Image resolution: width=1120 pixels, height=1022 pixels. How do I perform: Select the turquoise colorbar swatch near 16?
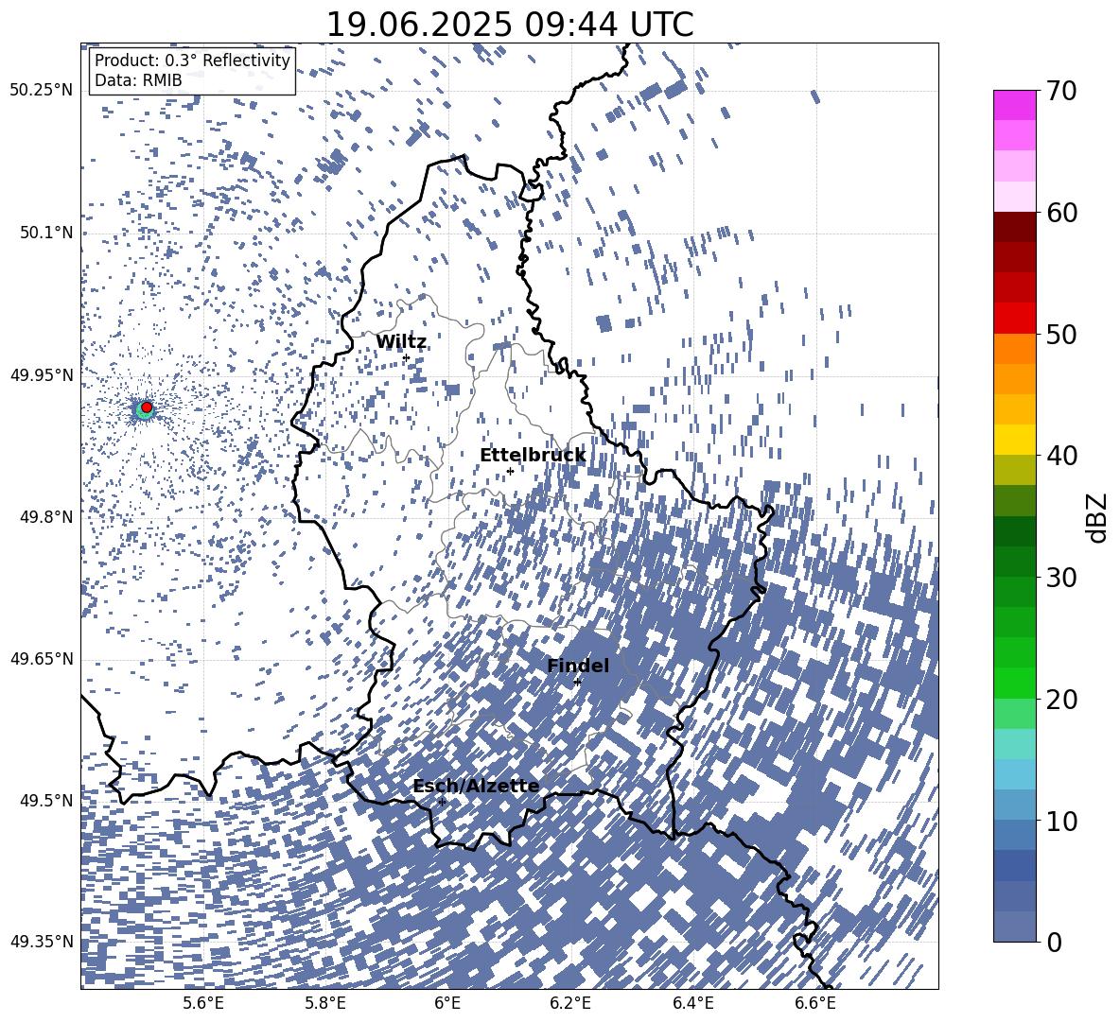(1014, 744)
